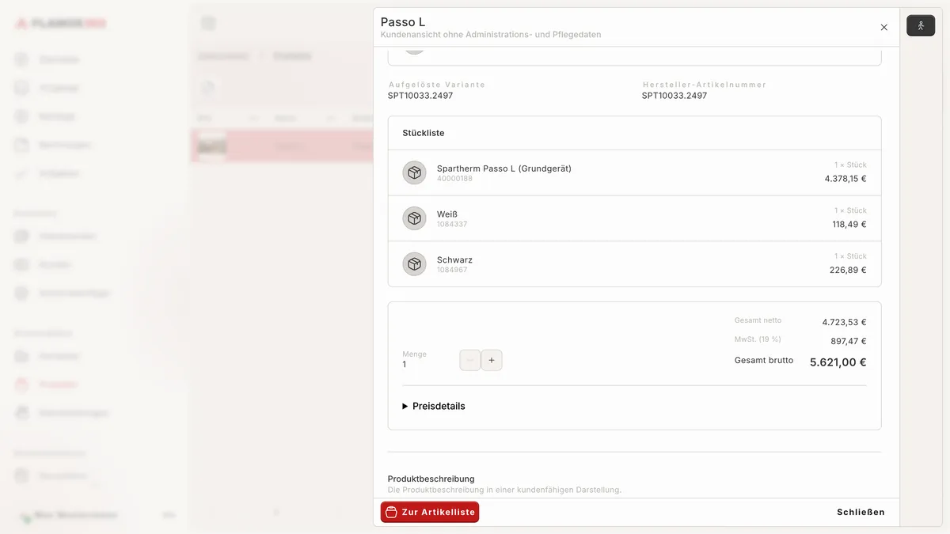Screen dimensions: 950x534
Task: Click SPT10033.2497 under Aufgelöste Variante
Action: [x=420, y=96]
